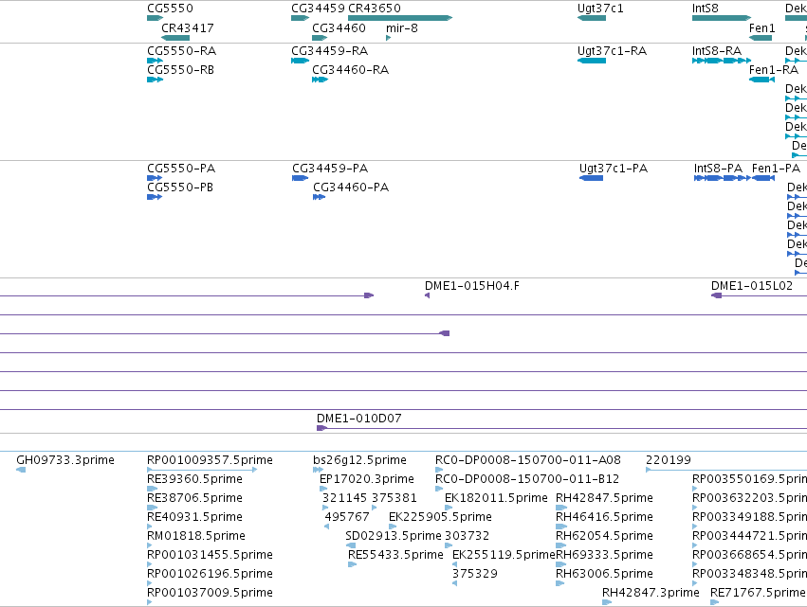Select the CG5550-PA protein label
The height and width of the screenshot is (607, 807).
[181, 169]
